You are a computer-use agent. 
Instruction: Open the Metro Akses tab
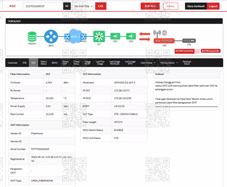(x=44, y=63)
